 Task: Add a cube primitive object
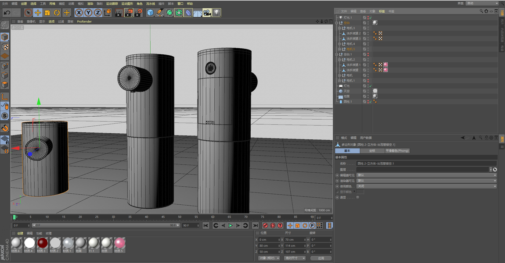[x=150, y=13]
